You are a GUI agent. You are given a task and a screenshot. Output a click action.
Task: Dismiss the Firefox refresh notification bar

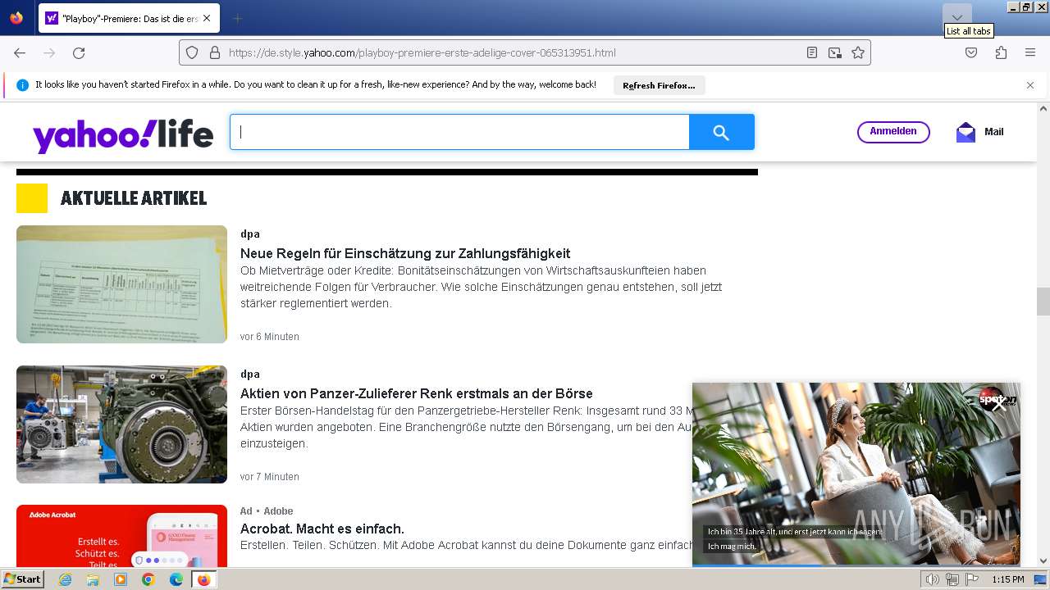click(x=1030, y=85)
